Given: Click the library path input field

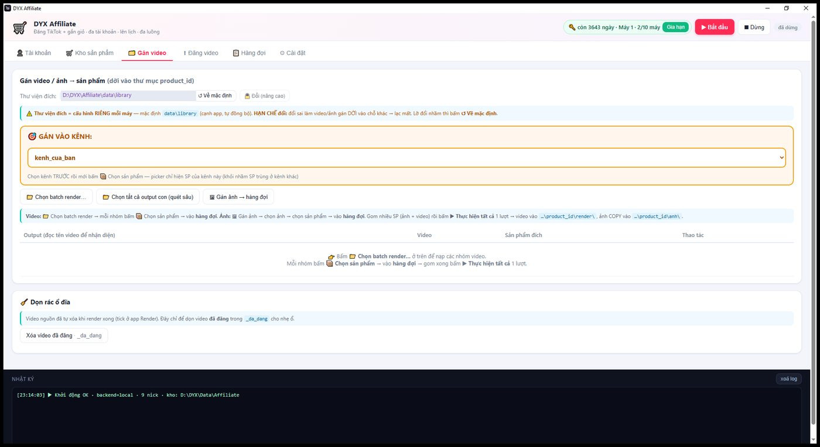Looking at the screenshot, I should pyautogui.click(x=128, y=95).
